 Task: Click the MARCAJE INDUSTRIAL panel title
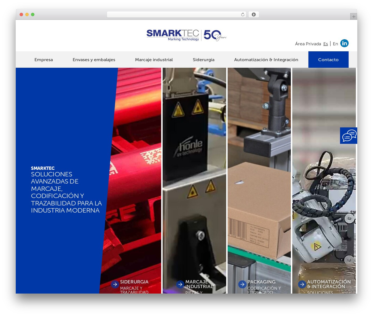click(199, 284)
